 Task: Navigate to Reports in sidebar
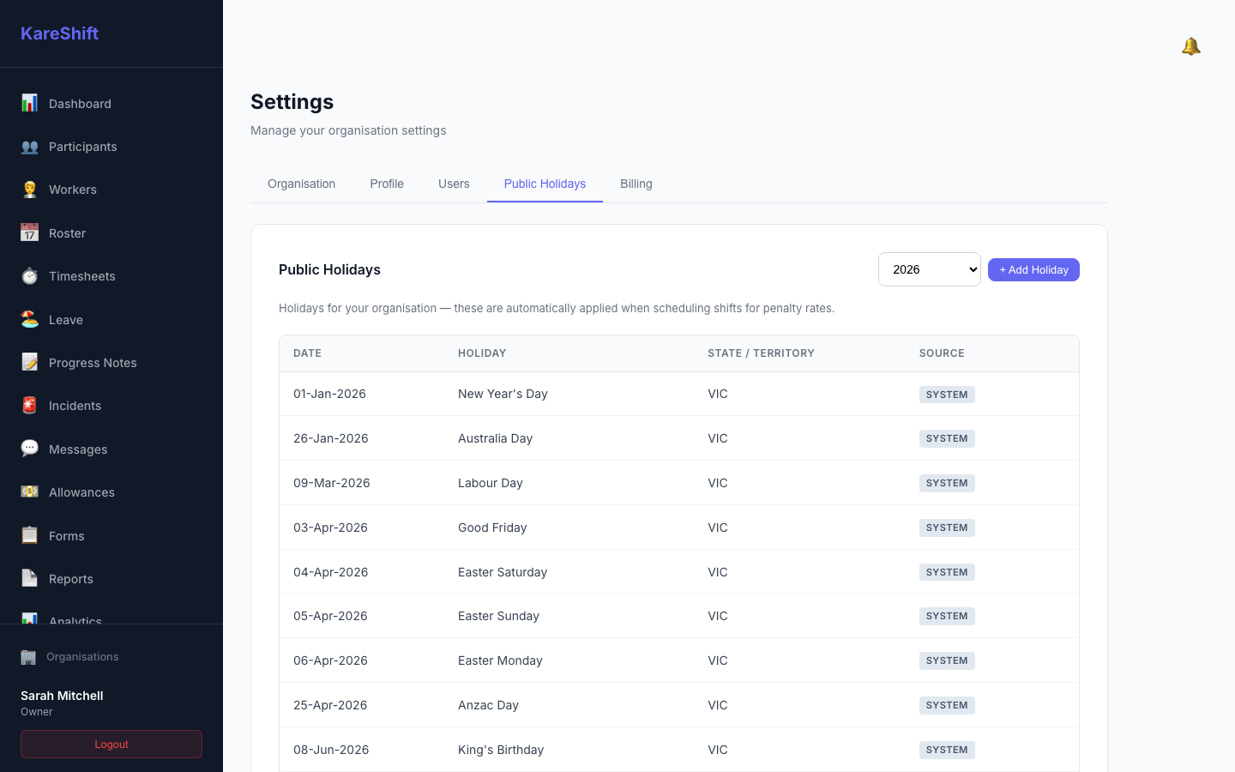click(x=111, y=579)
